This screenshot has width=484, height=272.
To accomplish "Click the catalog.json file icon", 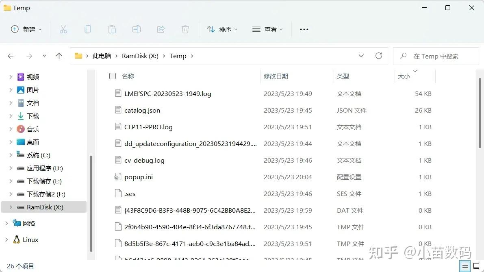I will 118,110.
